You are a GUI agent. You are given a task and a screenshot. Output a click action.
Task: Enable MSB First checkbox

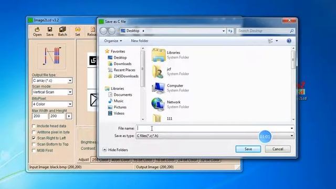click(34, 151)
